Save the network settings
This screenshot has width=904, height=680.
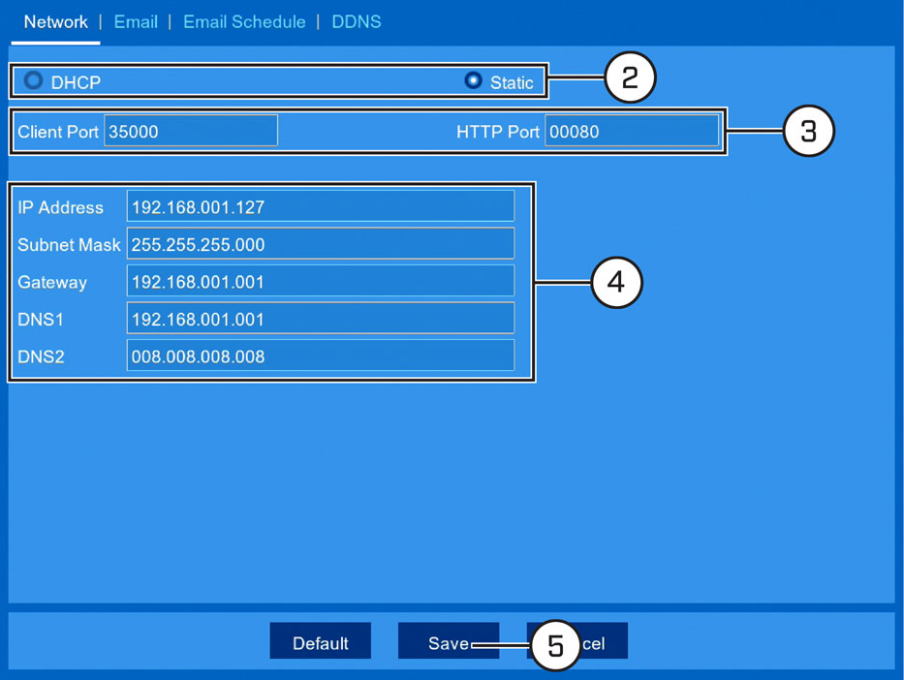click(449, 641)
